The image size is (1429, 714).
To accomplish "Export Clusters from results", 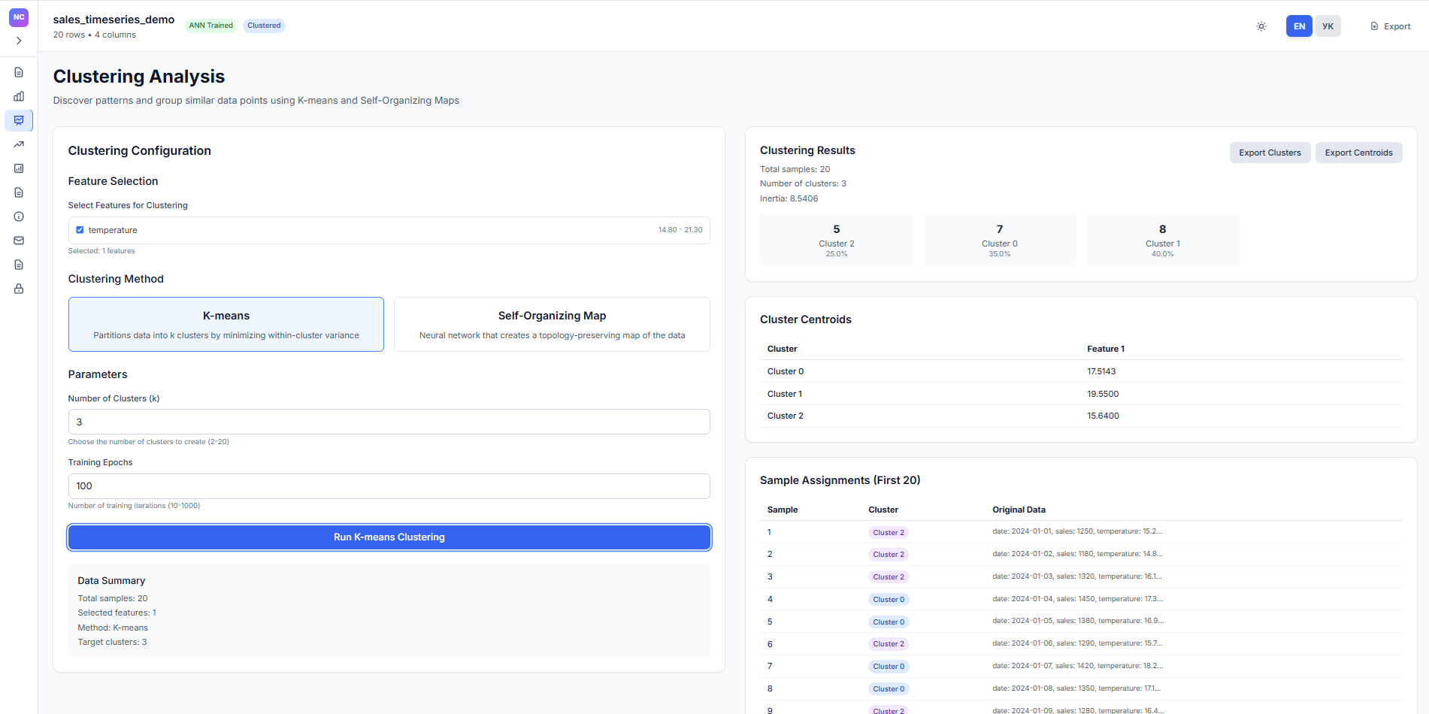I will click(1270, 153).
